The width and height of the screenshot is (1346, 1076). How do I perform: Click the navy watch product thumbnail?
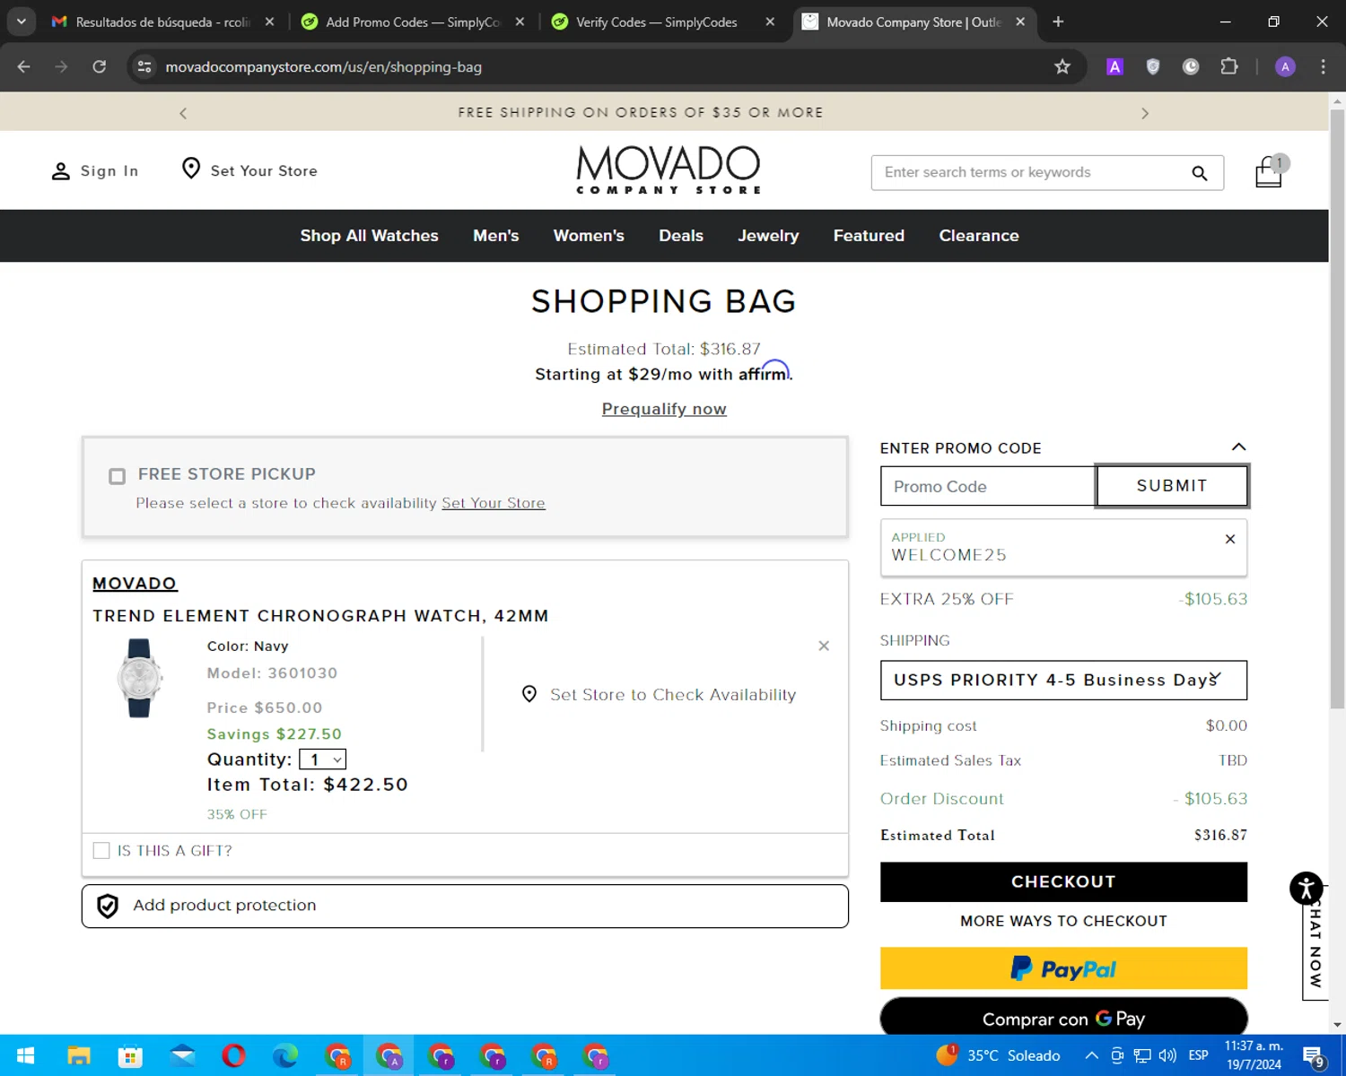click(139, 678)
